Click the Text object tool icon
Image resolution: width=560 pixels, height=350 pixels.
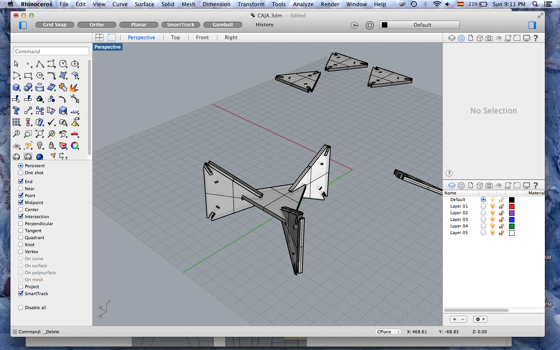click(x=16, y=111)
